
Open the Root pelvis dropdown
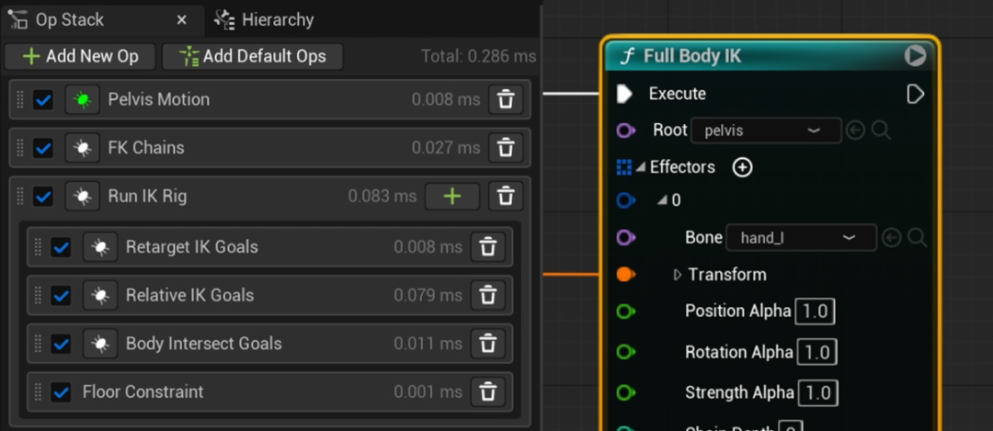point(766,131)
